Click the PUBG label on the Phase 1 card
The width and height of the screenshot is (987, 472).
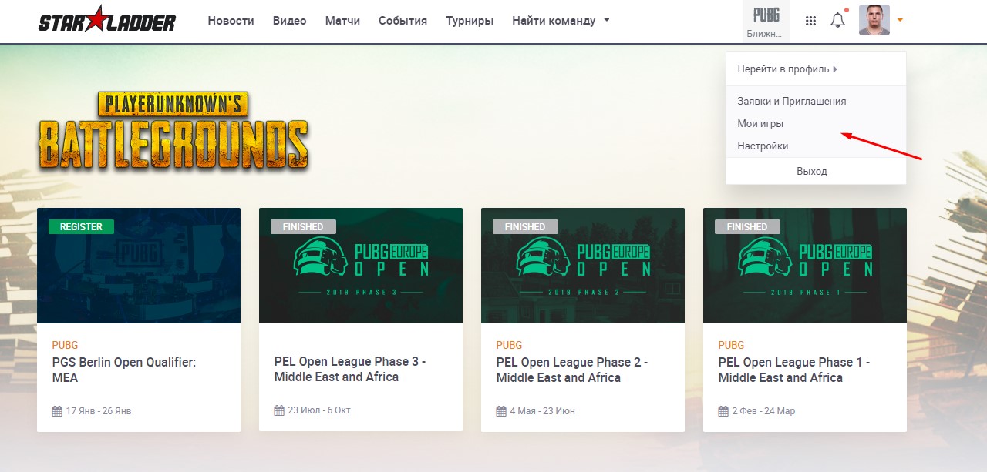731,345
